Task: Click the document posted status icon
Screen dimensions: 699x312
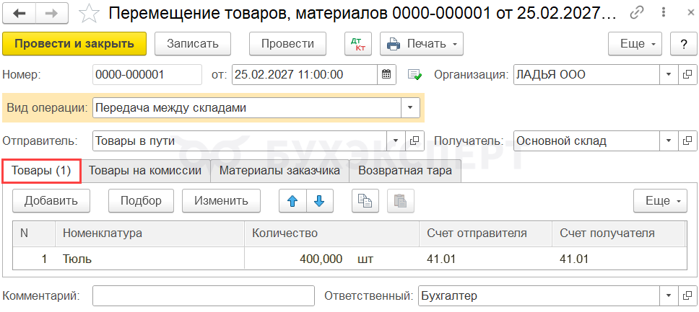Action: (x=414, y=75)
